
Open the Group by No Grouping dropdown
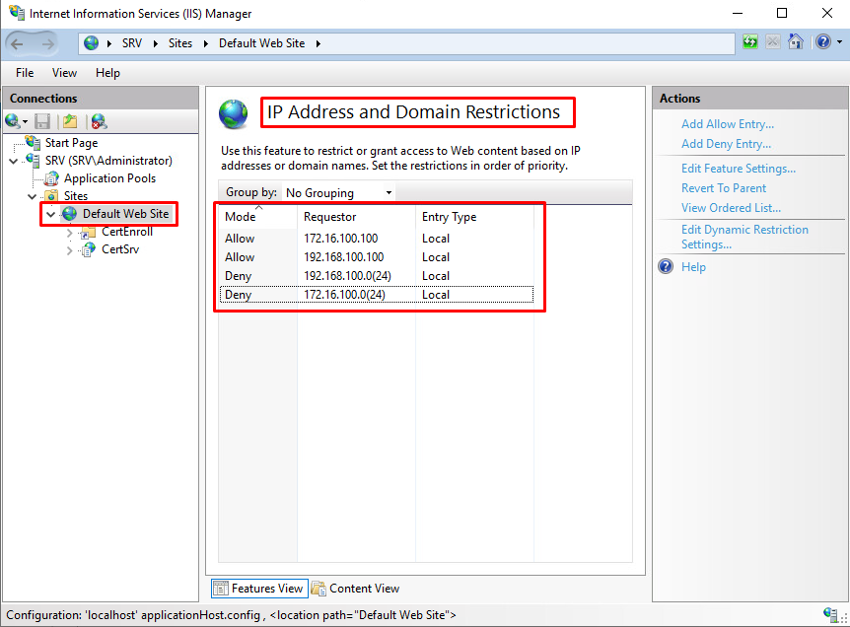pos(339,193)
